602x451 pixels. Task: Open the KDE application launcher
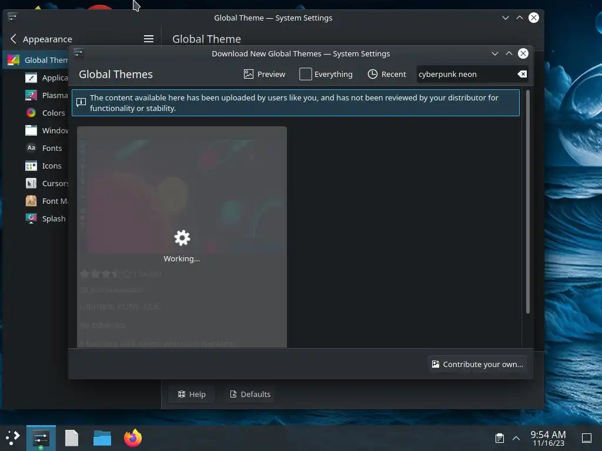(13, 438)
